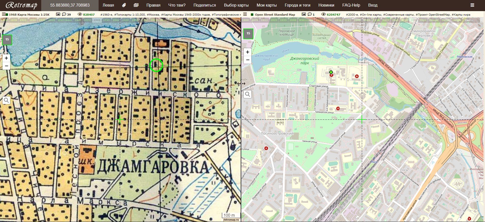The image size is (485, 222).
Task: Open the Выбор карты menu
Action: [x=236, y=5]
